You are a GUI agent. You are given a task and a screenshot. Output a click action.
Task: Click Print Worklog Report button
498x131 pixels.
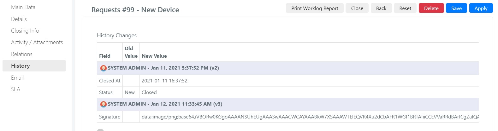point(315,8)
